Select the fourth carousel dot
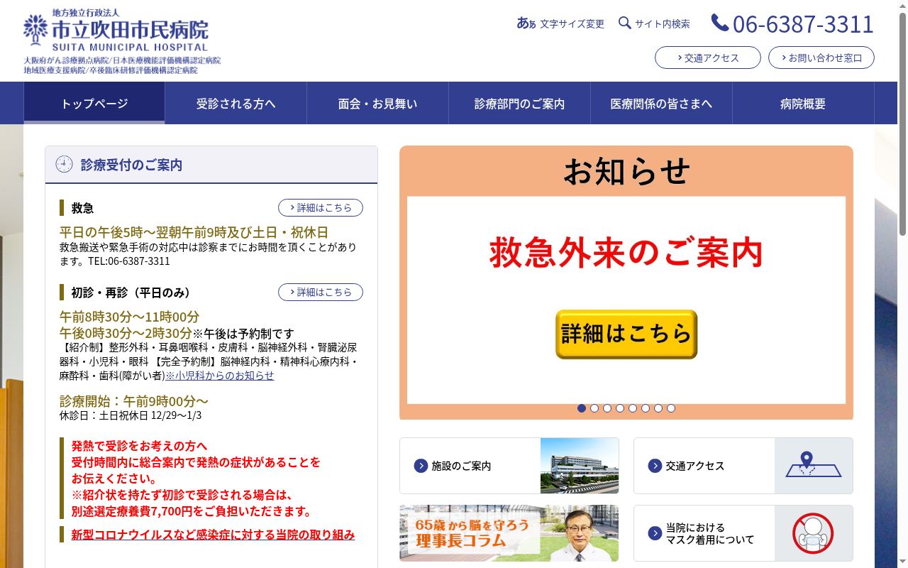 point(620,408)
